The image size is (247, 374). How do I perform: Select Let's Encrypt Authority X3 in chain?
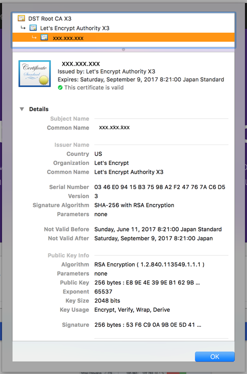(x=123, y=28)
